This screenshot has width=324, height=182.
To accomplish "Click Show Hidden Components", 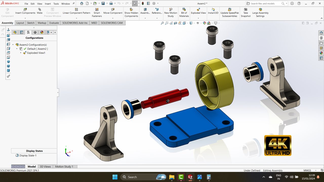I will 131,13.
